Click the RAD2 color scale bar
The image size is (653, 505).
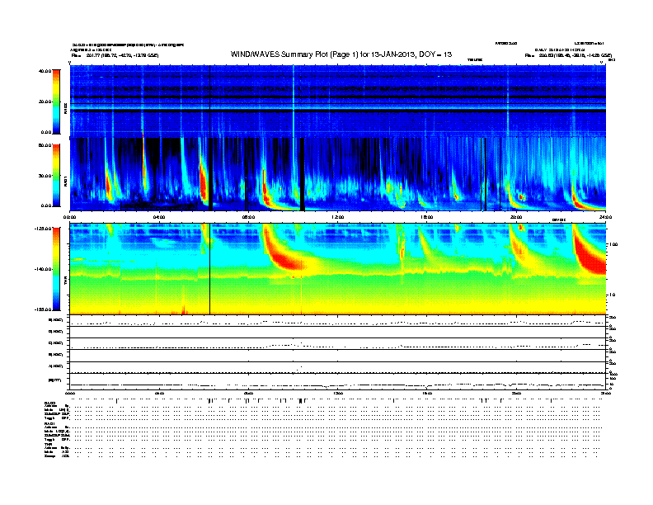pos(56,101)
